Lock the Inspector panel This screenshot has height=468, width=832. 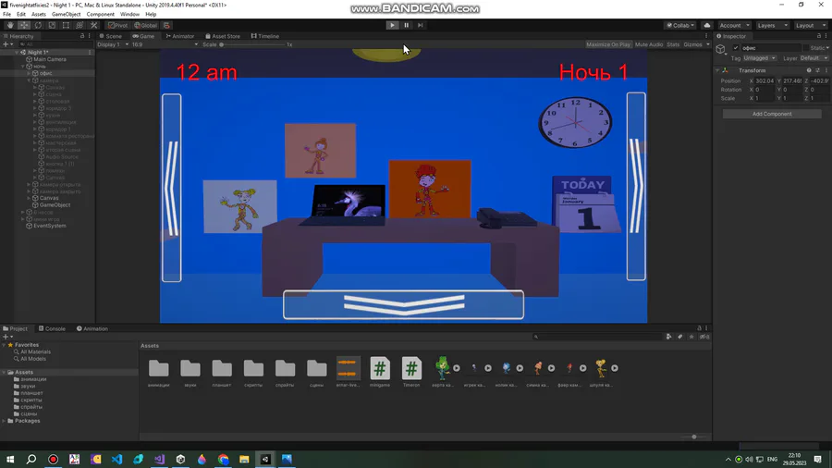coord(819,36)
